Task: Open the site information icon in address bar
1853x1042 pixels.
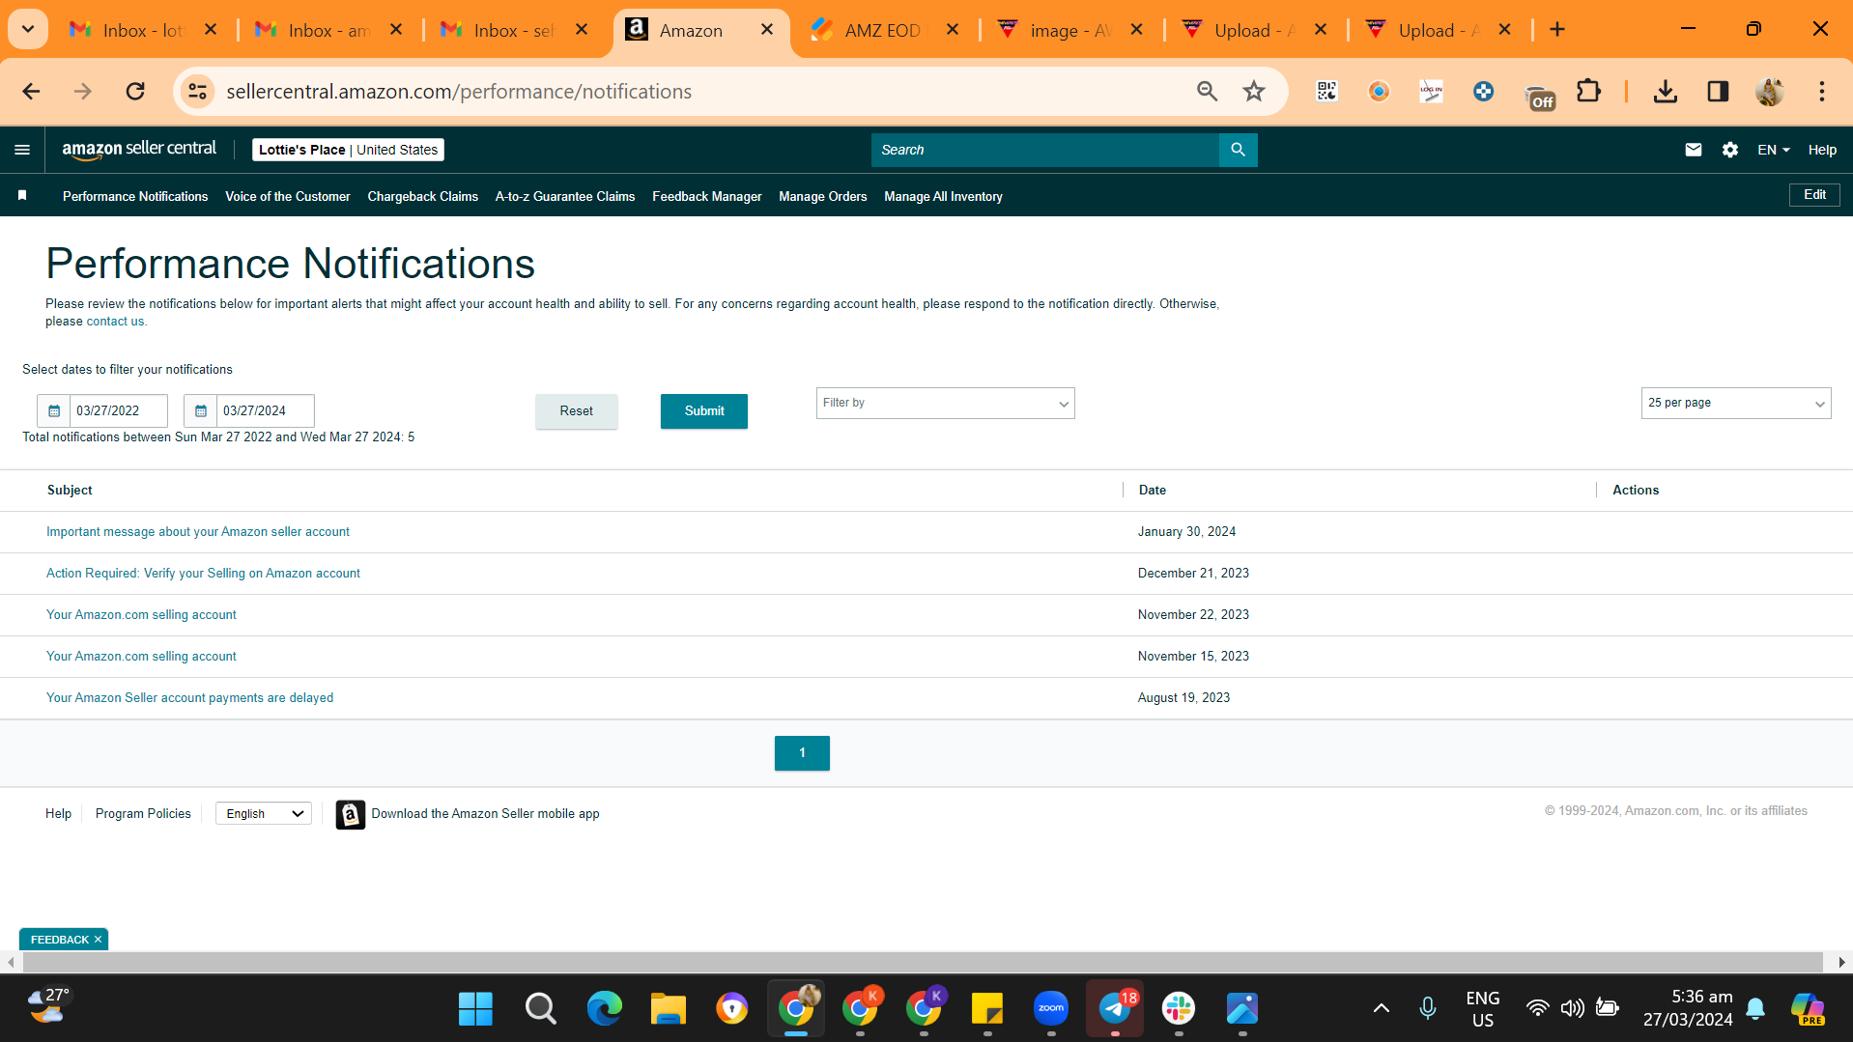Action: [x=197, y=92]
